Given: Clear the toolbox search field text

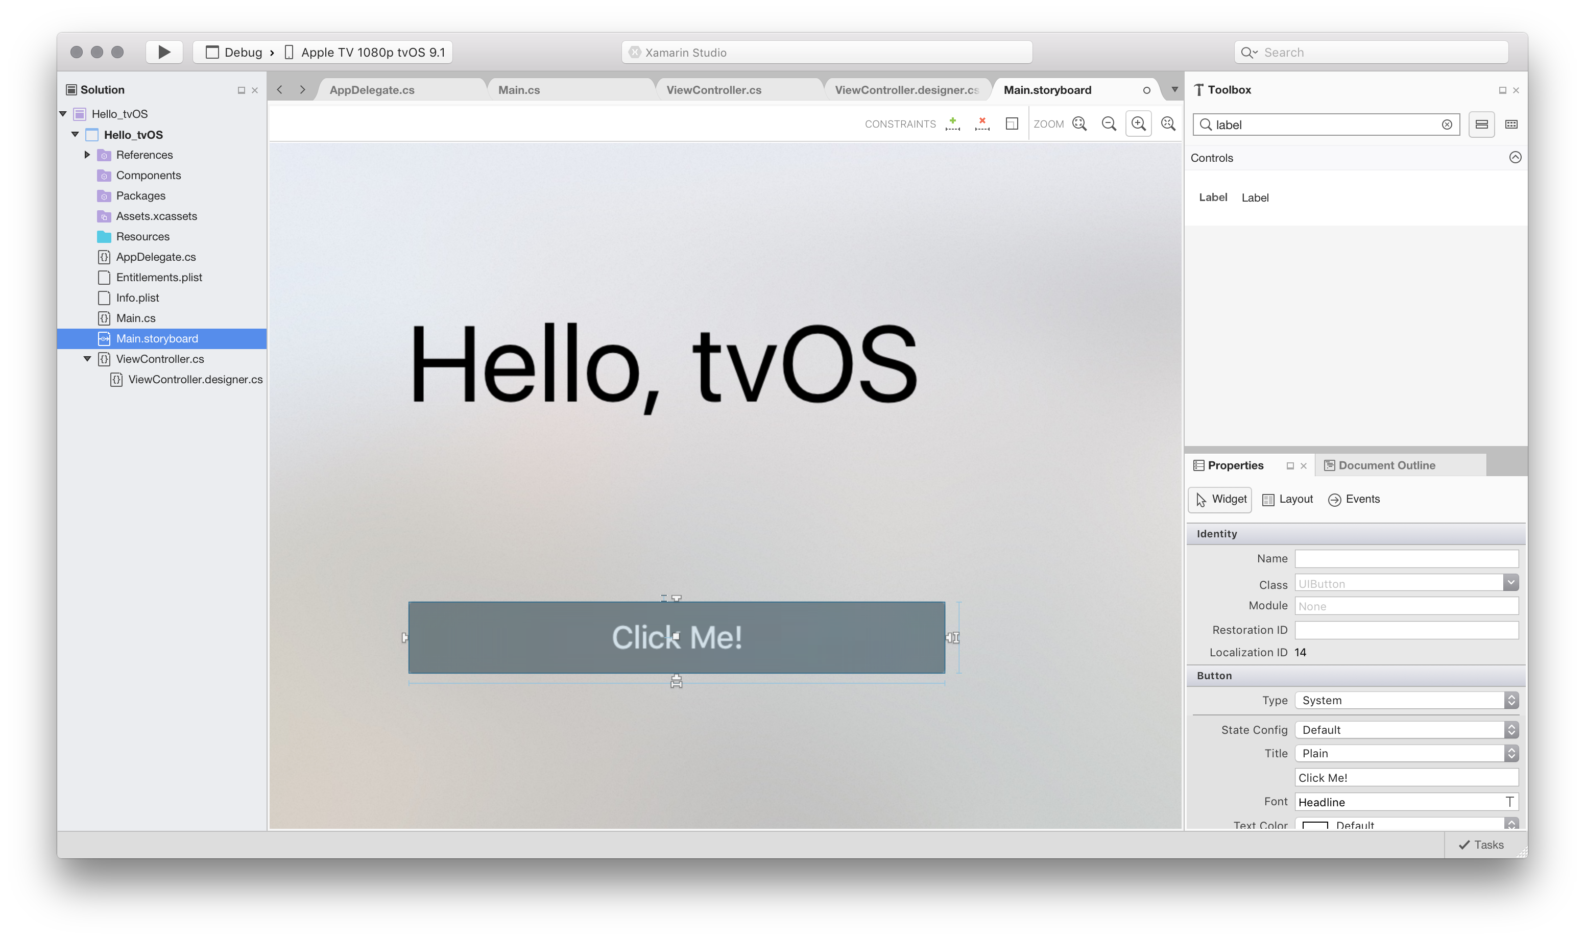Looking at the screenshot, I should 1447,125.
